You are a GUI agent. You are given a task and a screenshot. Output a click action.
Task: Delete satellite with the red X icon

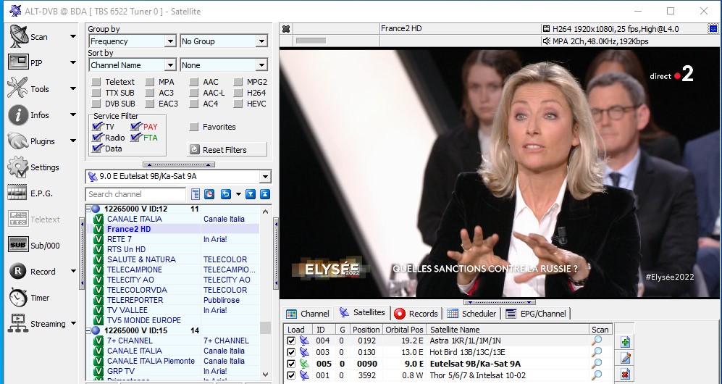coord(625,375)
